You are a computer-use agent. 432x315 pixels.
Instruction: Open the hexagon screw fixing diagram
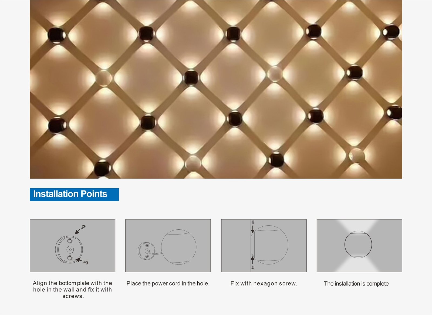click(264, 246)
